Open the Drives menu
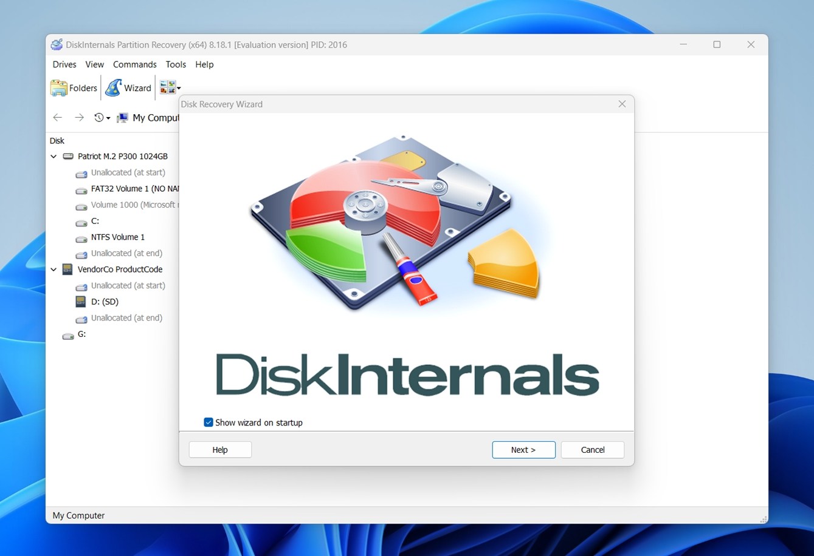 tap(64, 64)
